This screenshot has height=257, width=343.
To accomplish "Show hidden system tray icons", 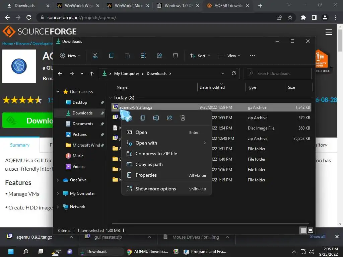I will (294, 252).
